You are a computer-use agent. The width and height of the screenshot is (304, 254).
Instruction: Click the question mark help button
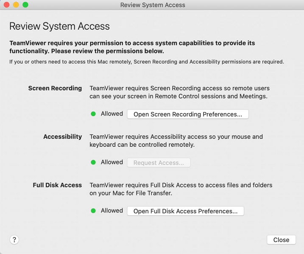pos(14,240)
